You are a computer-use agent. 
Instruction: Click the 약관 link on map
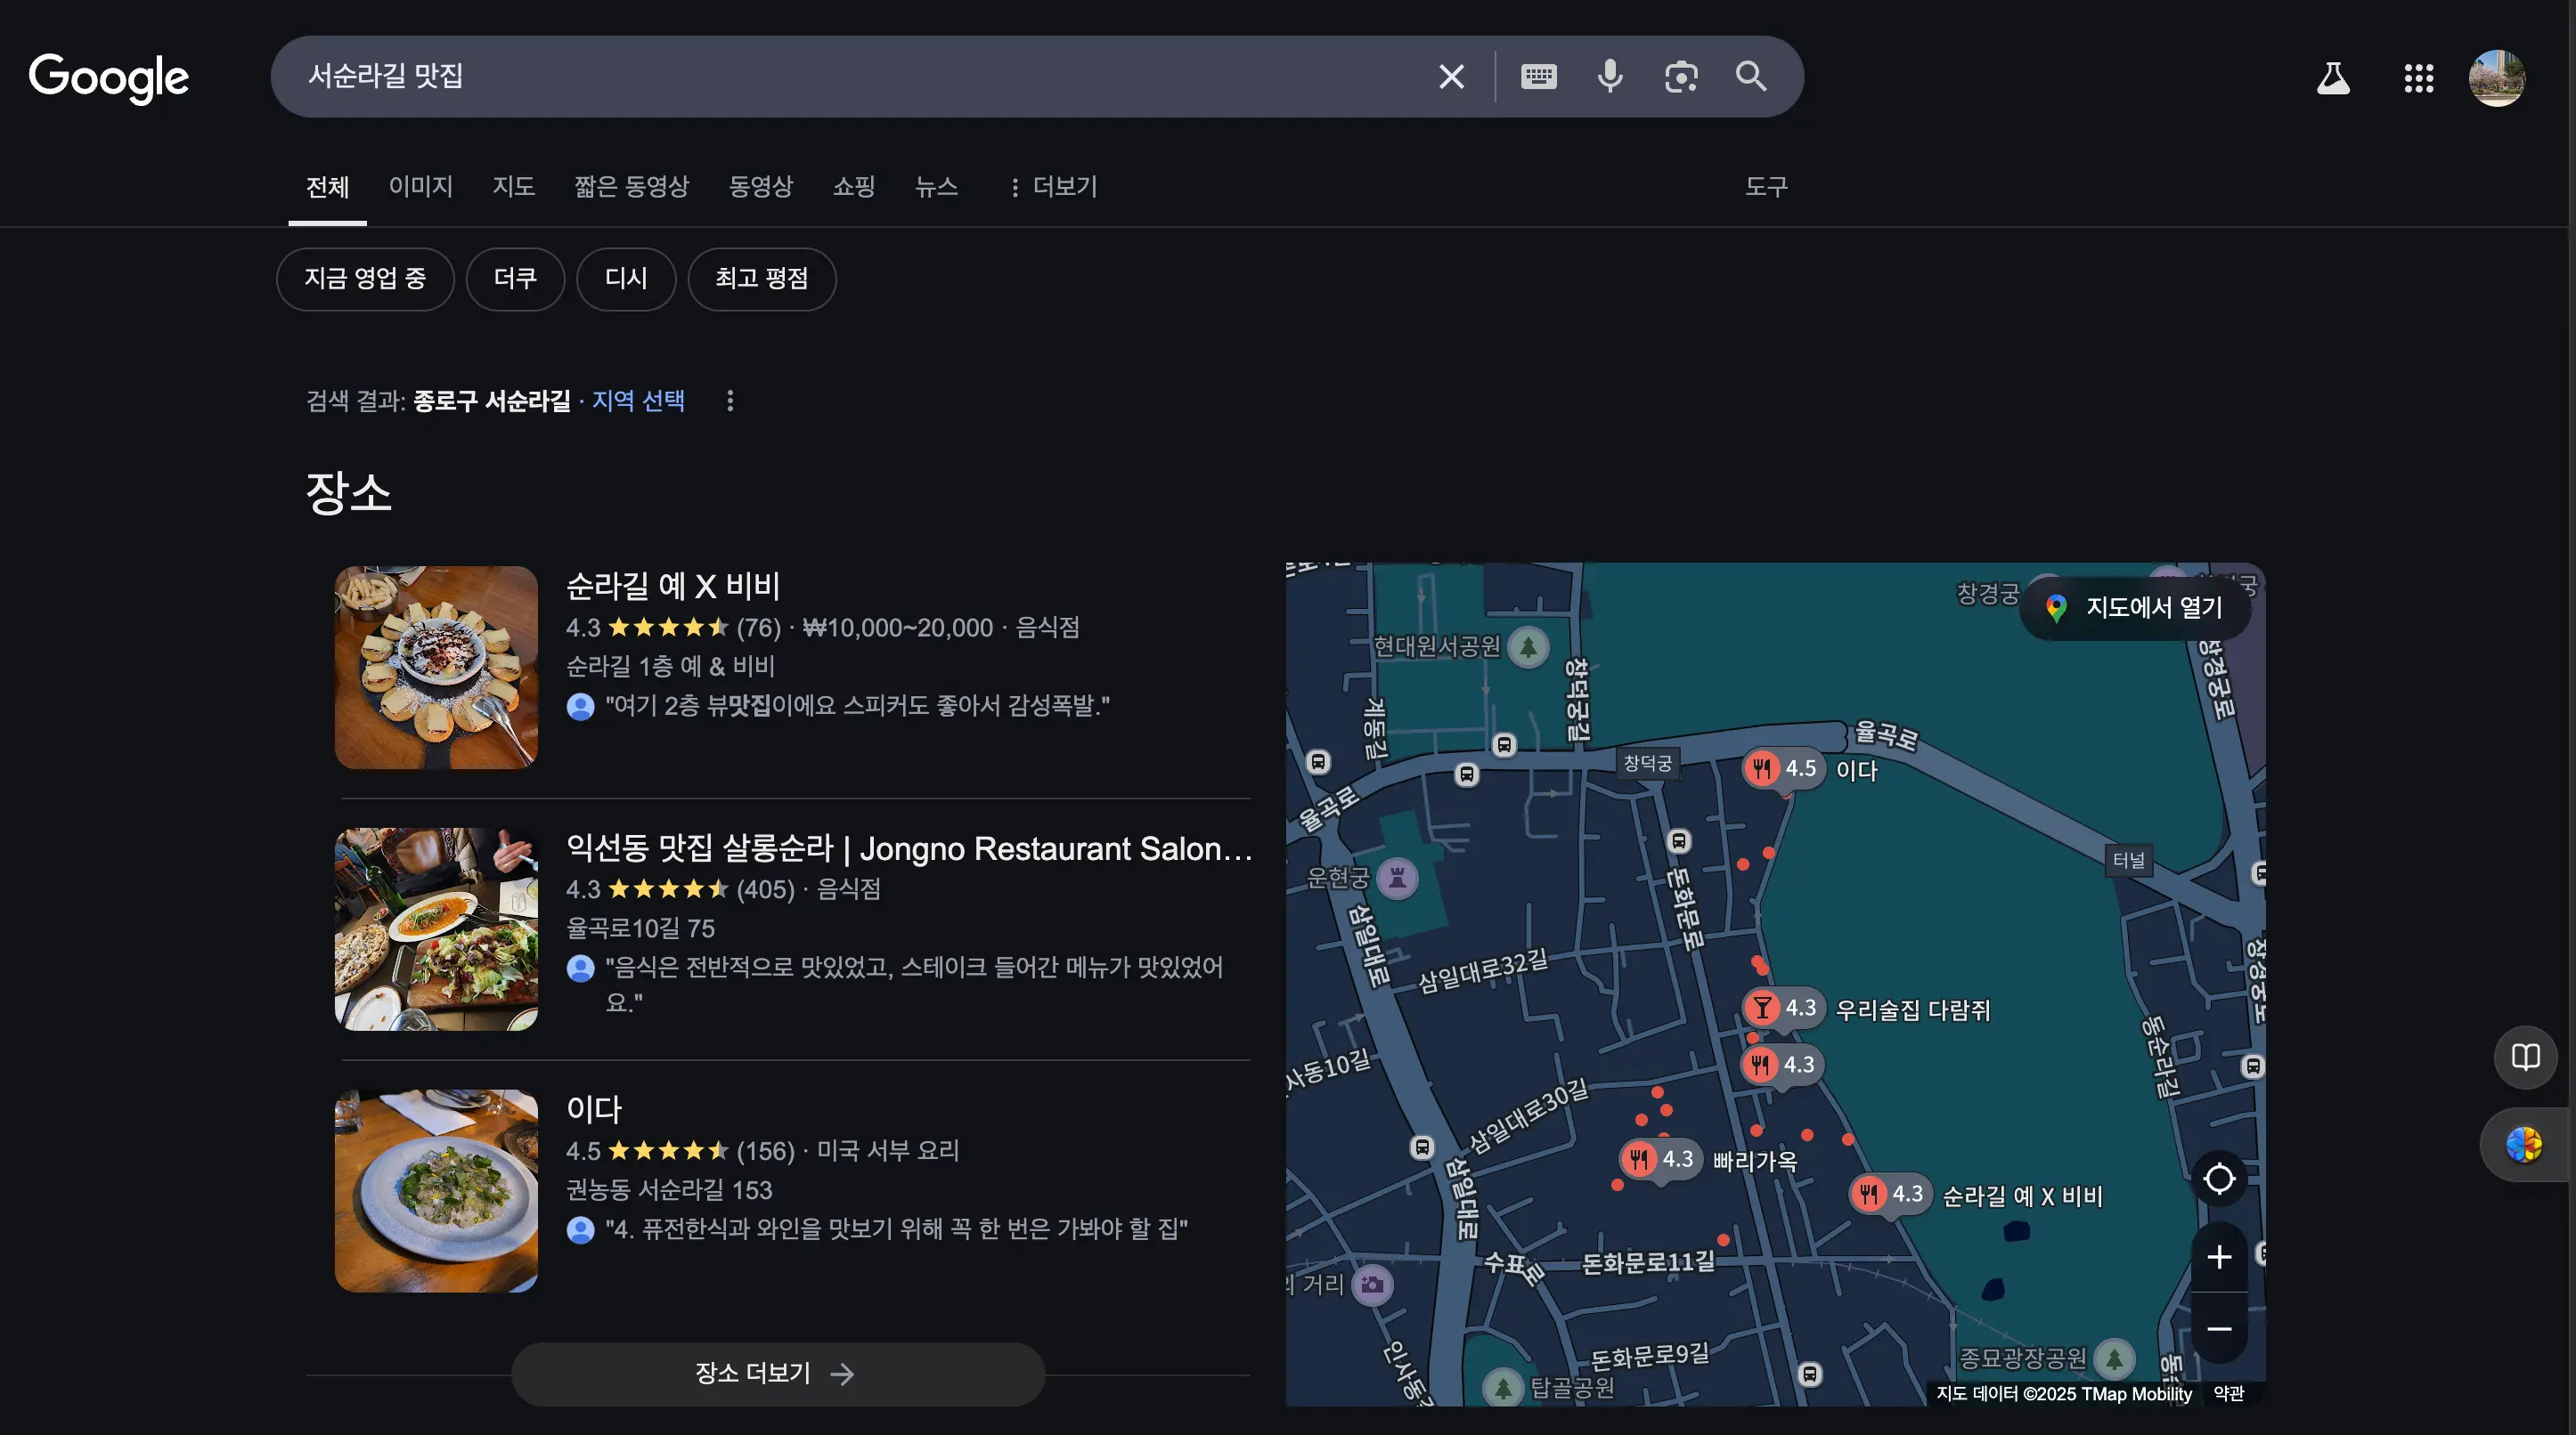click(2229, 1393)
